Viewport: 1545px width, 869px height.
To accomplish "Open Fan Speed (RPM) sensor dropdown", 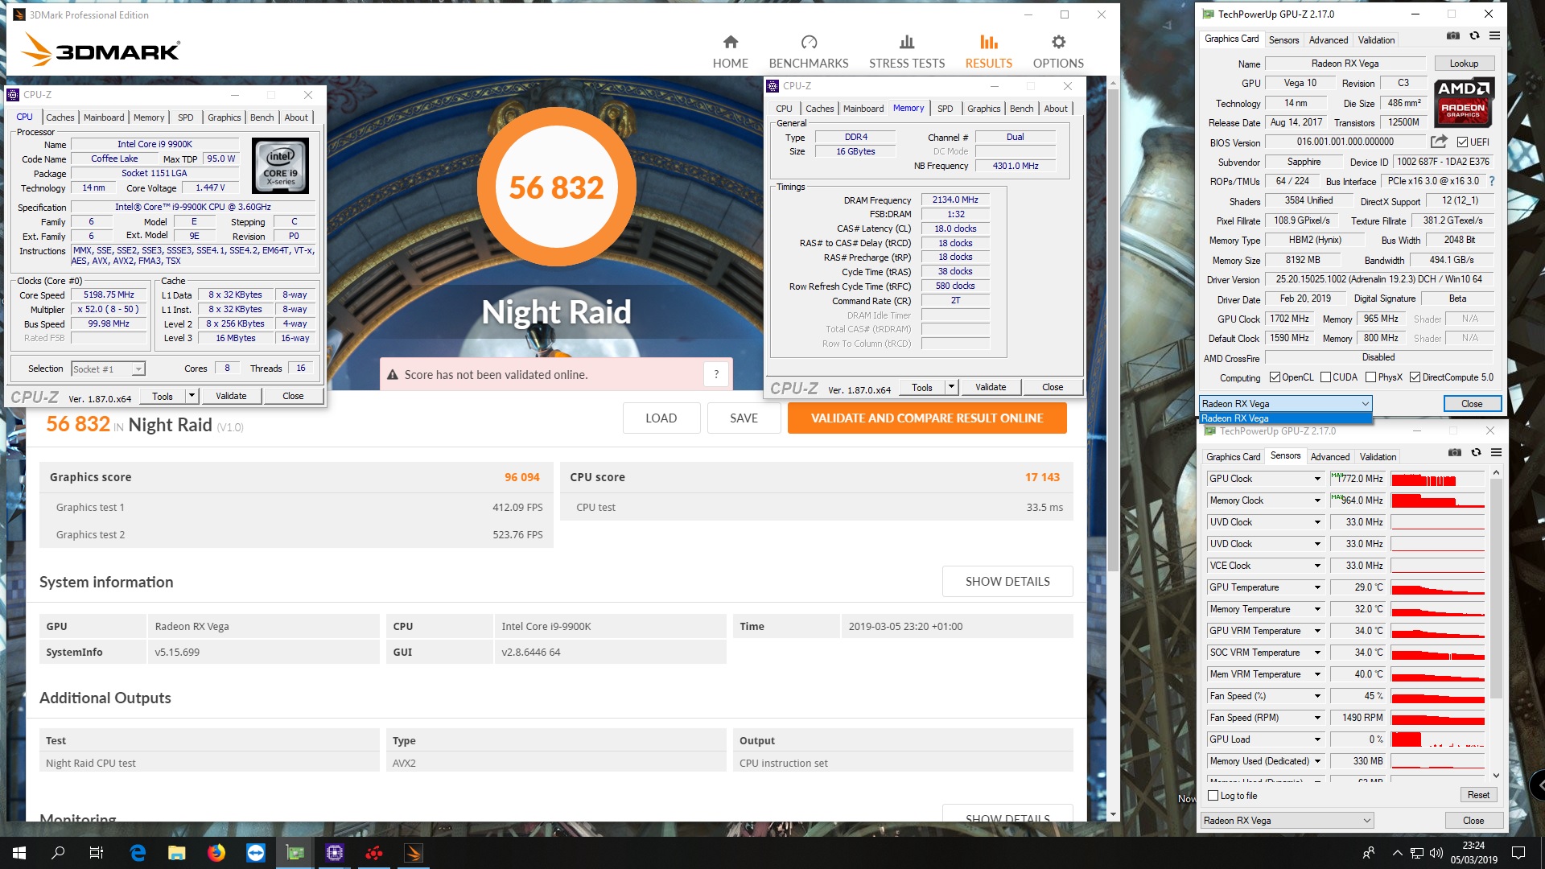I will pos(1317,718).
